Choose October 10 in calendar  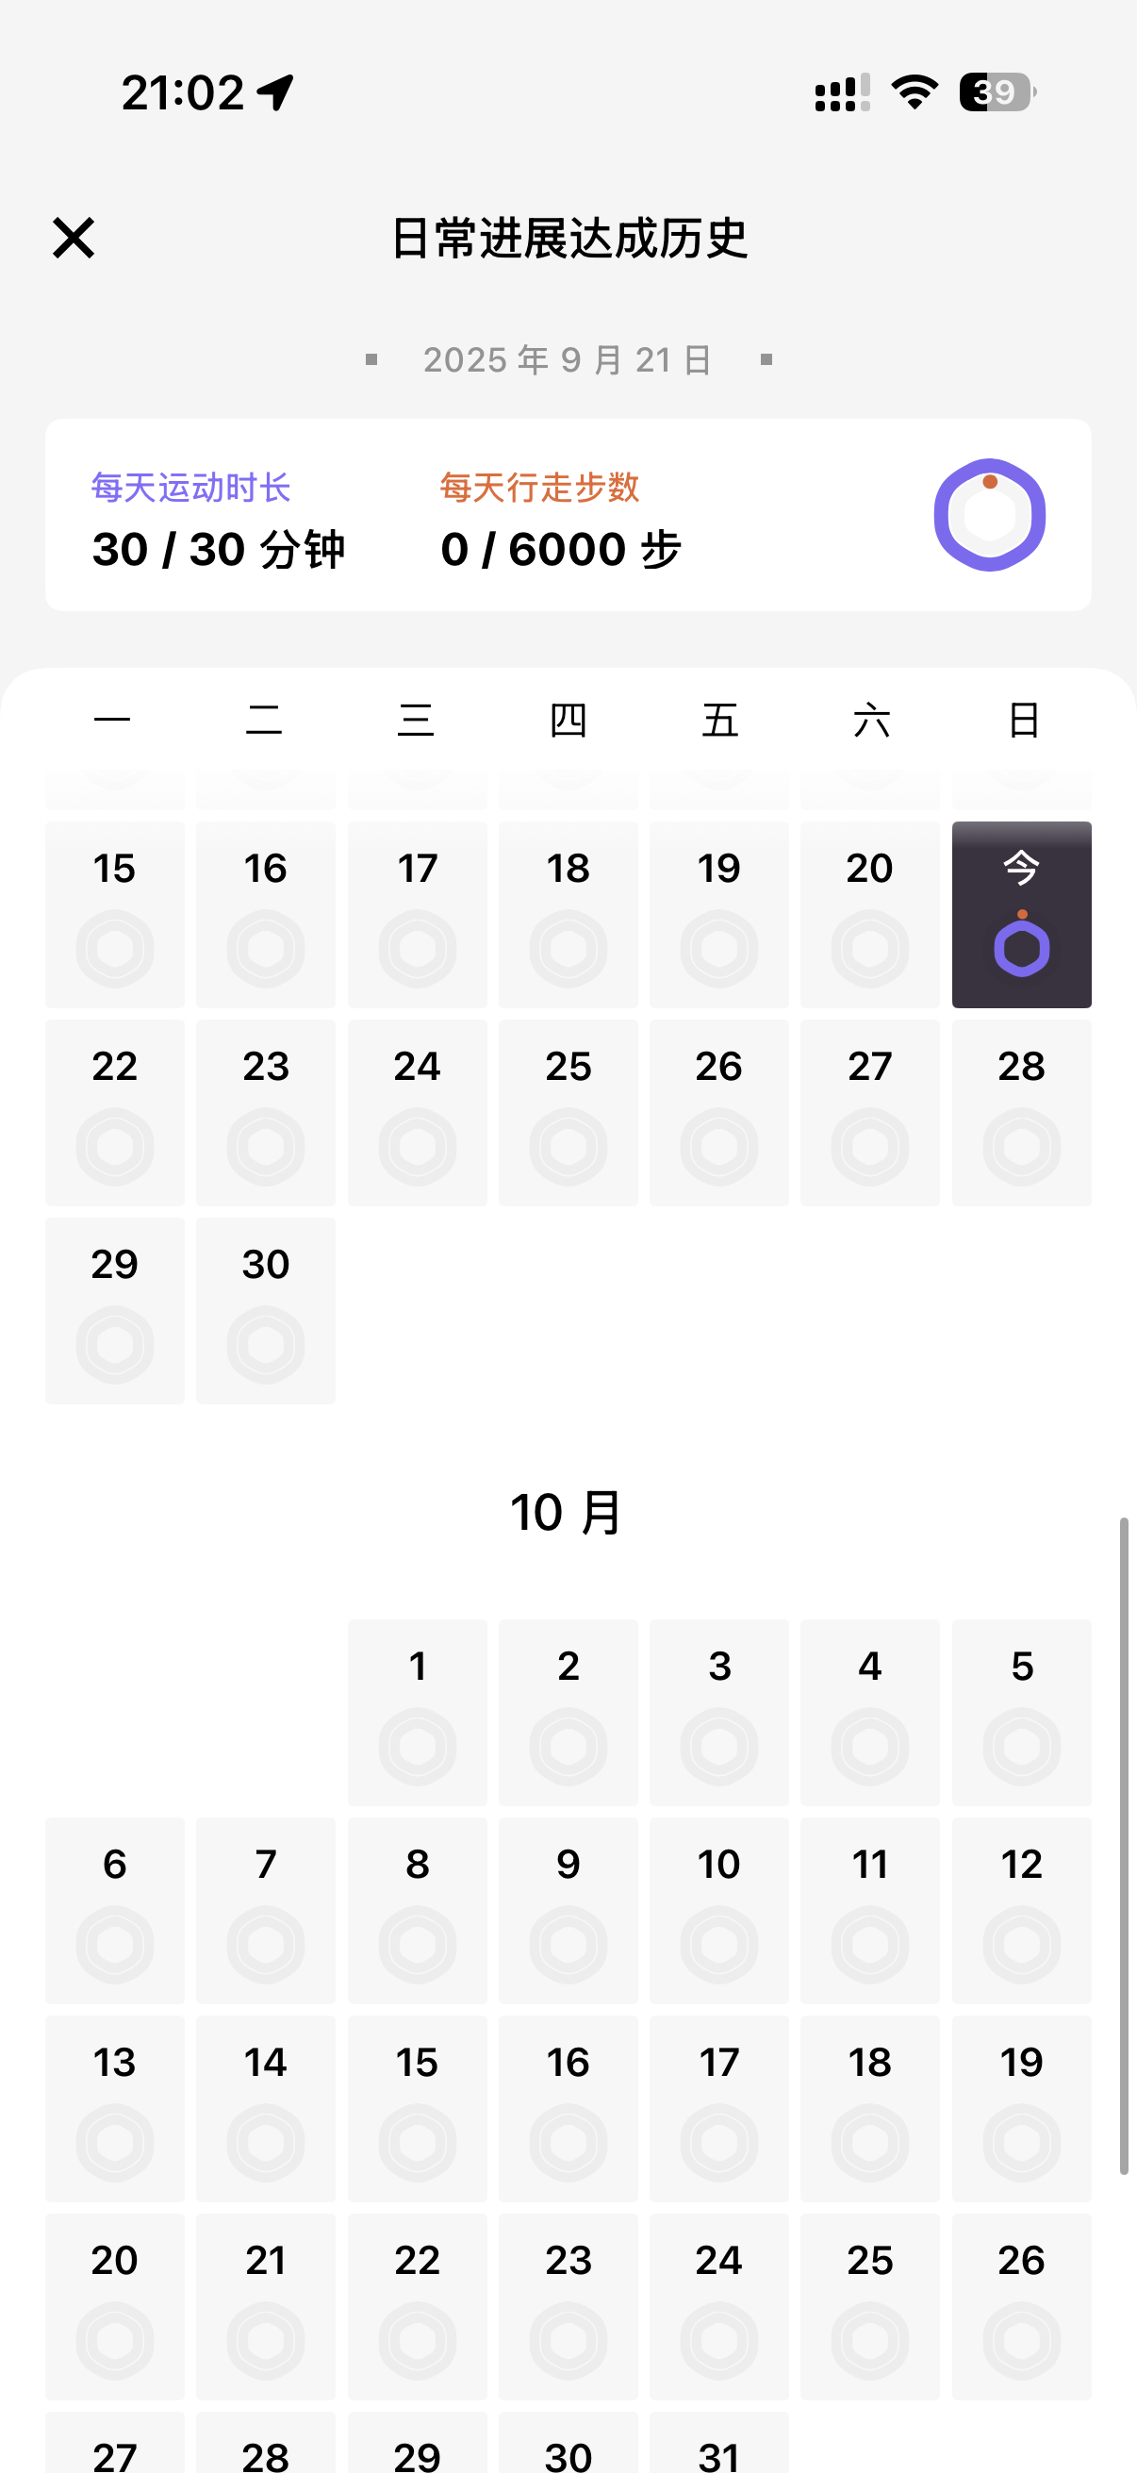click(718, 1911)
